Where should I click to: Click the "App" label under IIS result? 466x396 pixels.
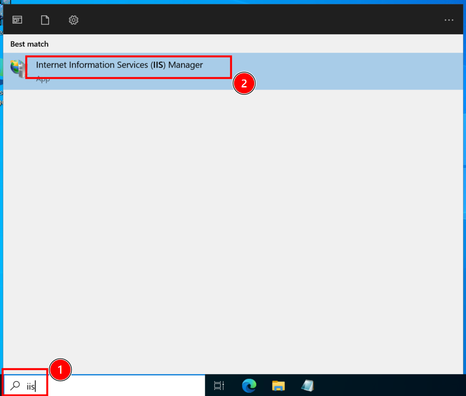coord(43,80)
